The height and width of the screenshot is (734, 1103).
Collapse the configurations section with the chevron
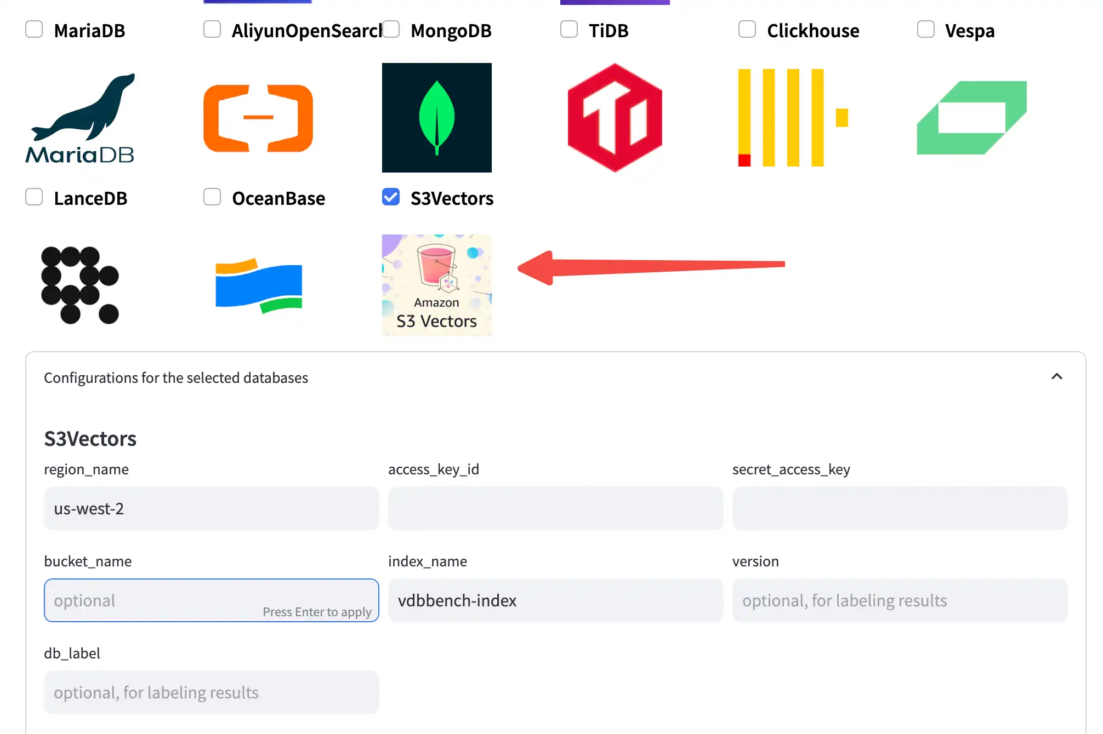(x=1057, y=377)
